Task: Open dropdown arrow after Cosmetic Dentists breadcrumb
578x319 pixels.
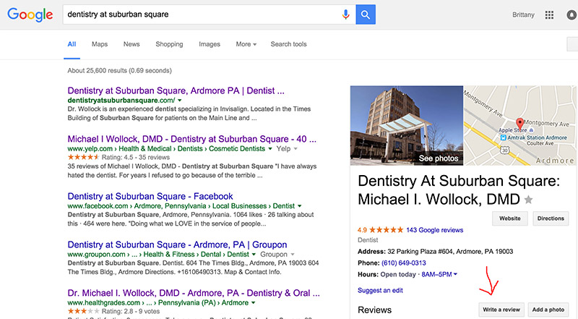Action: click(x=269, y=149)
